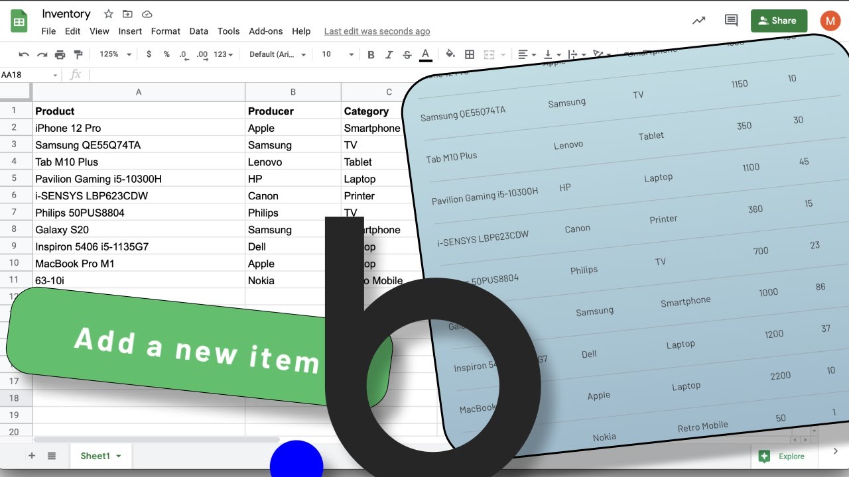Open the Name box AA18 dropdown
The width and height of the screenshot is (849, 477).
click(55, 76)
